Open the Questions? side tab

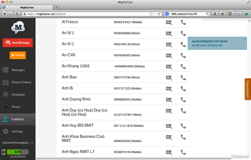pos(248,89)
